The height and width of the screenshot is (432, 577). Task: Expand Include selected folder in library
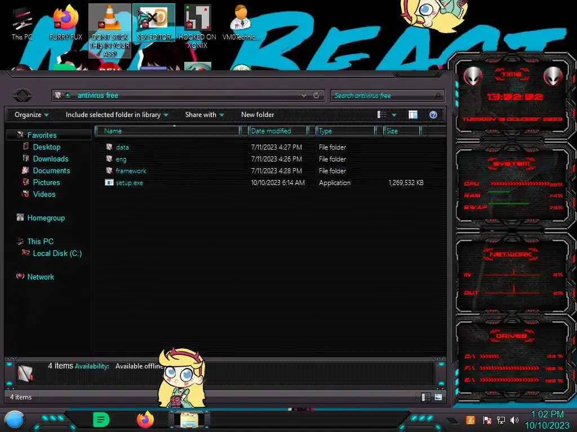[117, 115]
